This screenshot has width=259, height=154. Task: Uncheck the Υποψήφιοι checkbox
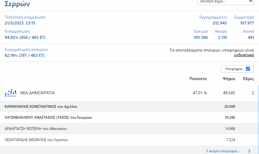[x=248, y=69]
